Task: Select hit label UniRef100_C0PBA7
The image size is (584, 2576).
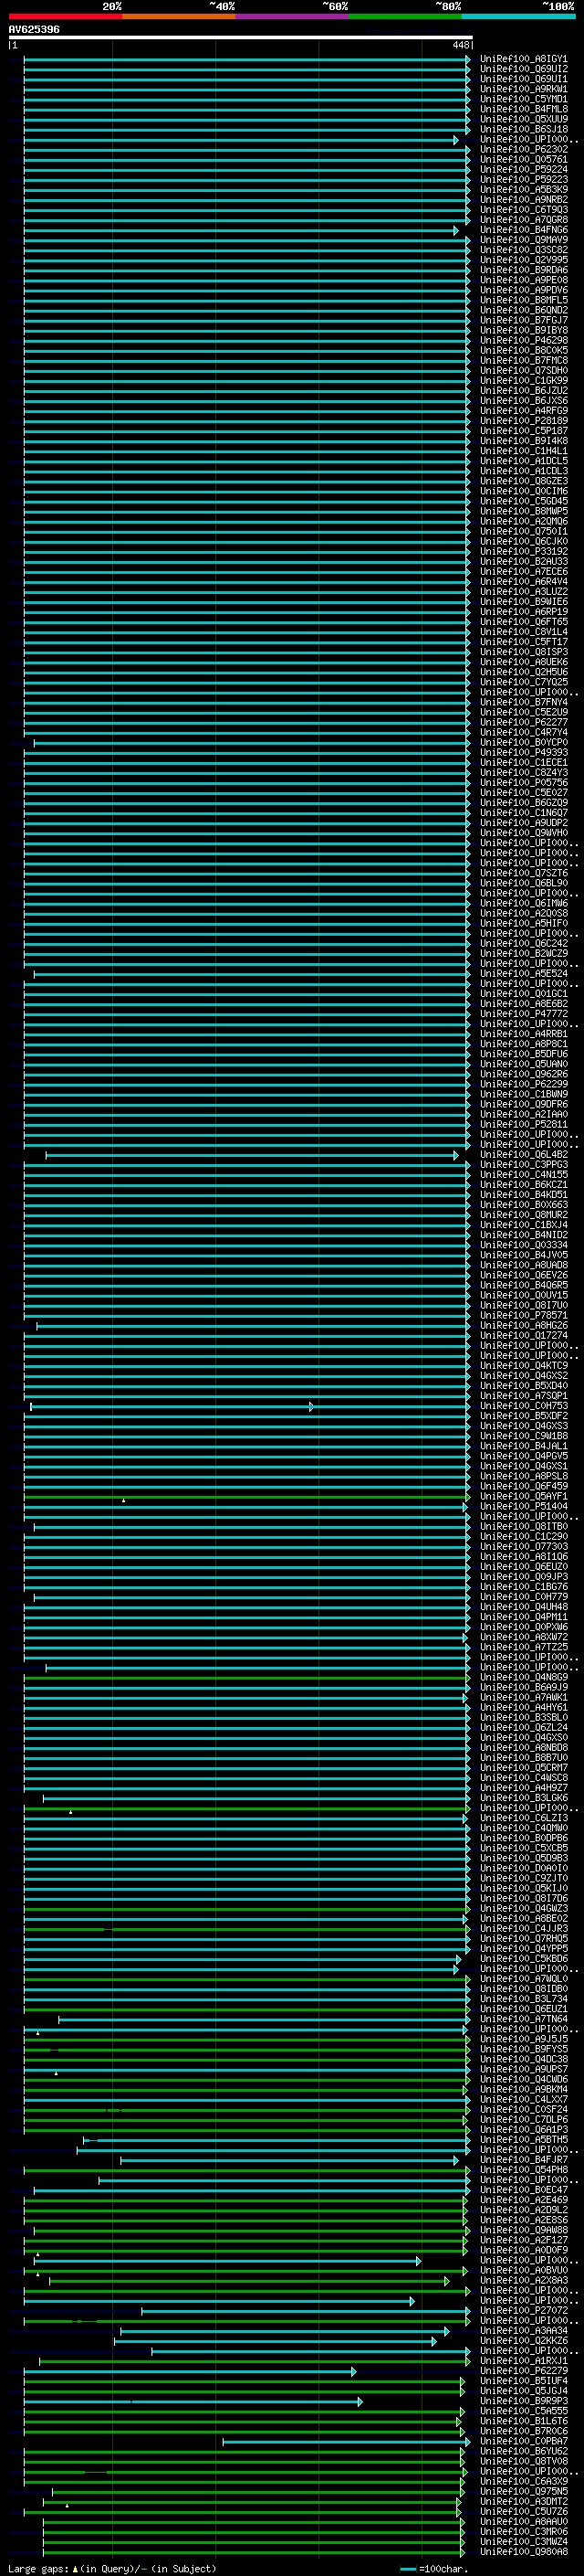Action: 523,2442
